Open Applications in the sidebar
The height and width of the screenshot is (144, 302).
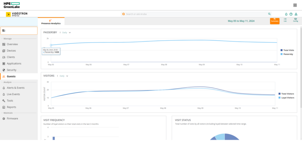(x=14, y=63)
